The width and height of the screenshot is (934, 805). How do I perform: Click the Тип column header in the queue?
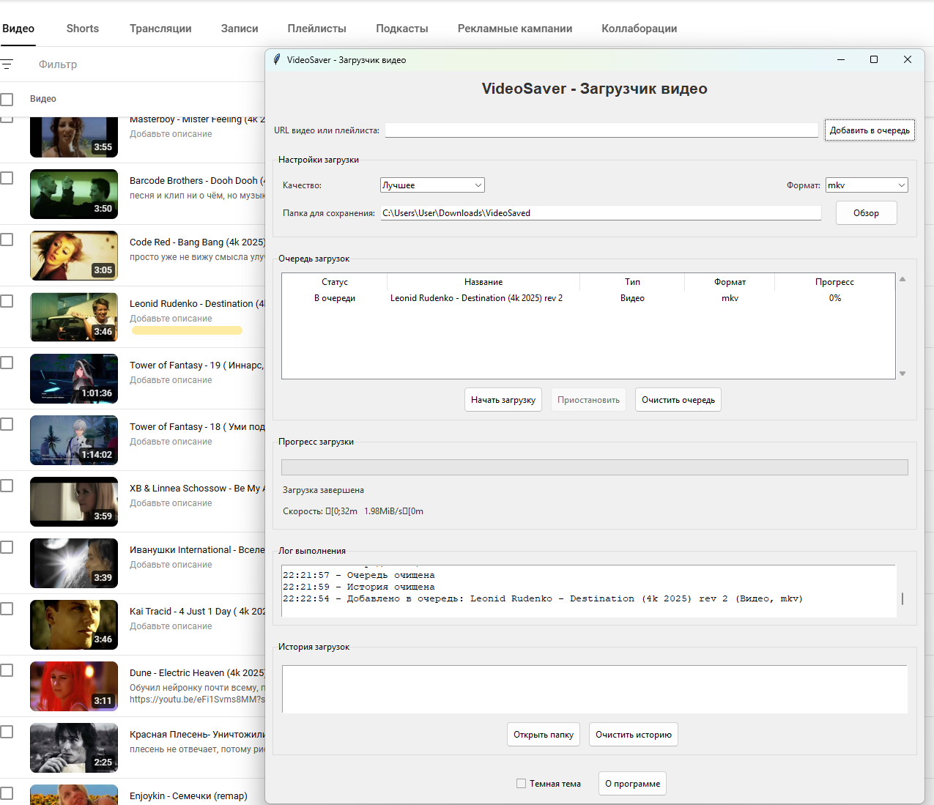click(632, 282)
